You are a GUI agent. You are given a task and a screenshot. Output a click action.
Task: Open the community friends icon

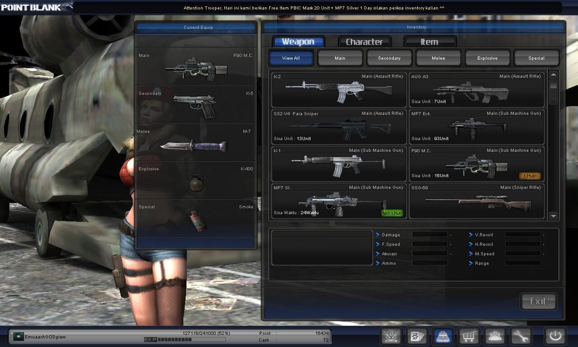pos(495,336)
